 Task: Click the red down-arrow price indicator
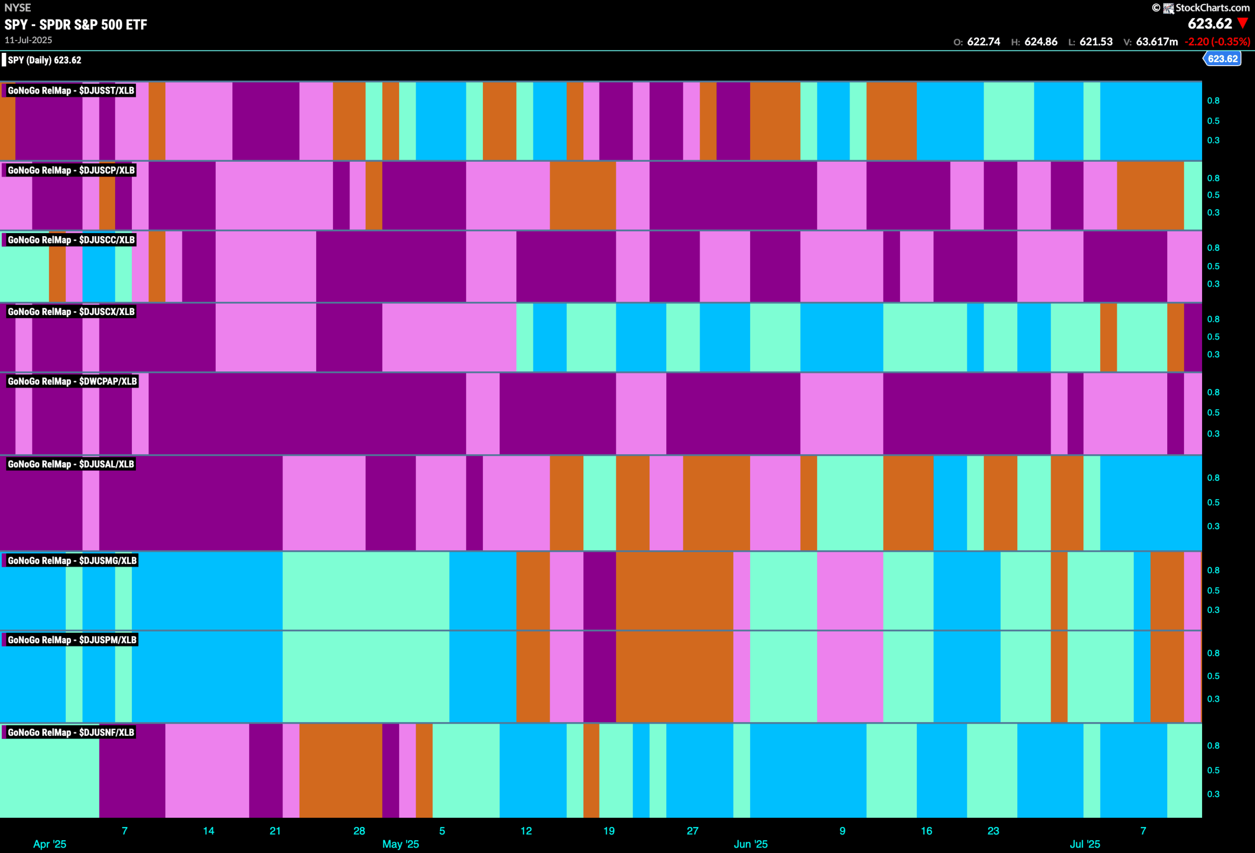coord(1243,23)
